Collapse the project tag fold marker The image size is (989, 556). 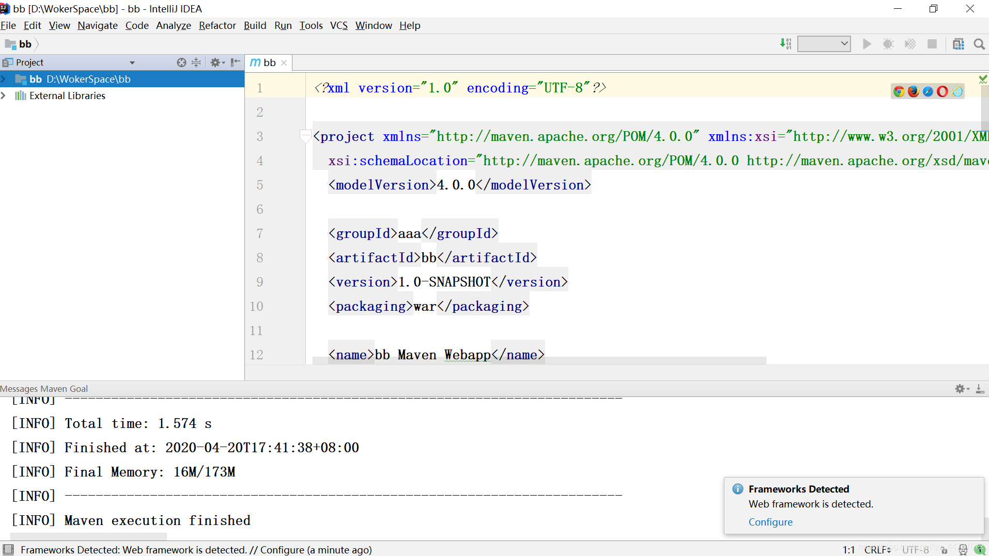tap(305, 136)
